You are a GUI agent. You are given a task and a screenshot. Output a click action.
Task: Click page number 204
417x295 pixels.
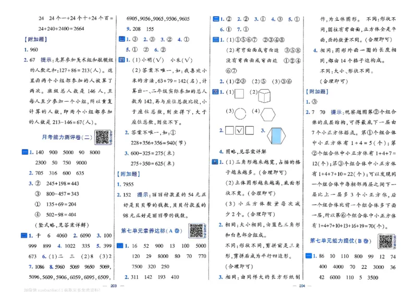click(x=302, y=286)
